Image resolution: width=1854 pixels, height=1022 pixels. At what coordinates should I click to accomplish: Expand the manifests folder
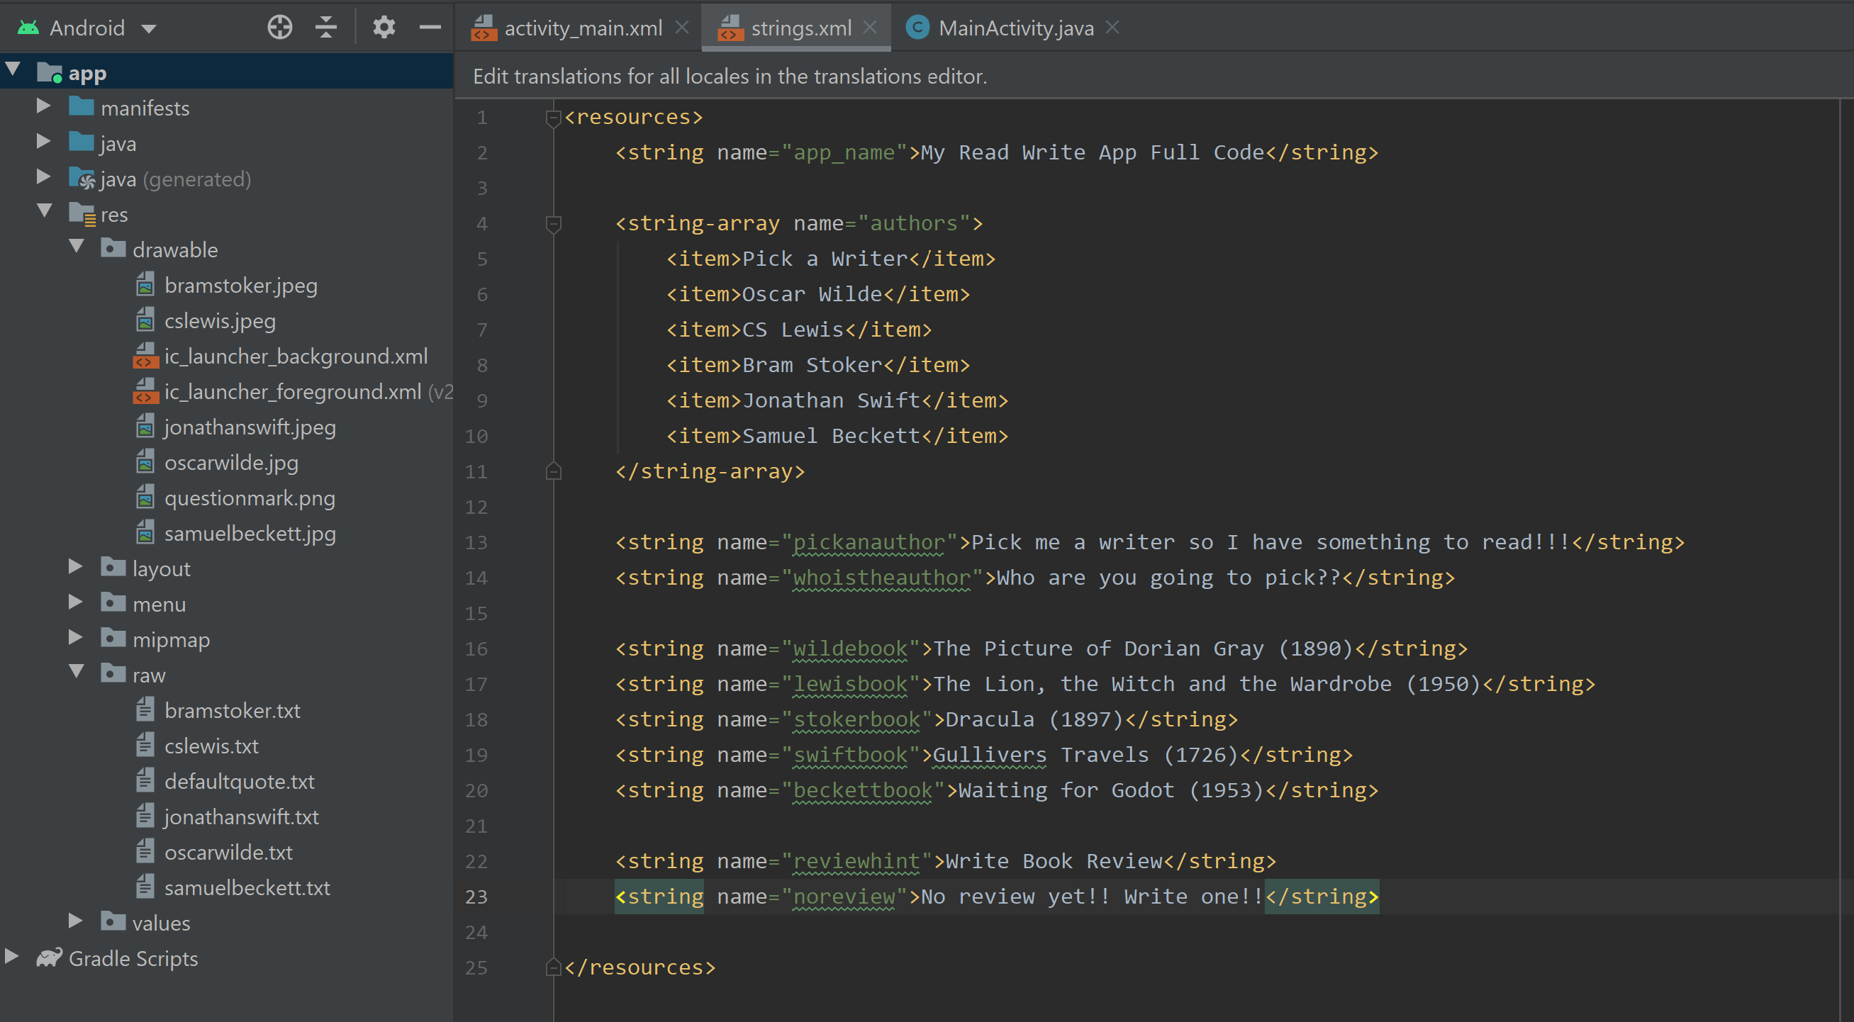click(43, 106)
